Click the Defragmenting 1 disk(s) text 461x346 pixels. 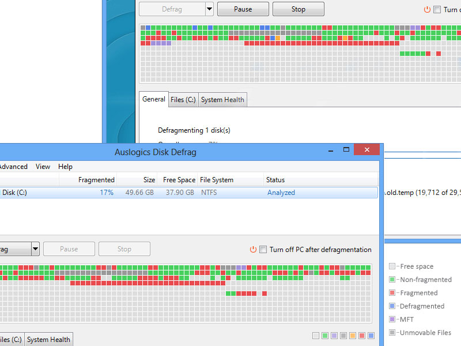coord(194,130)
